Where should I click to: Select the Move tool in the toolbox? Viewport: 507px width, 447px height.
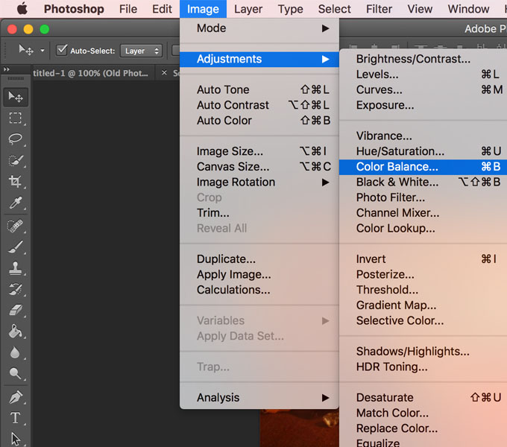(x=16, y=97)
